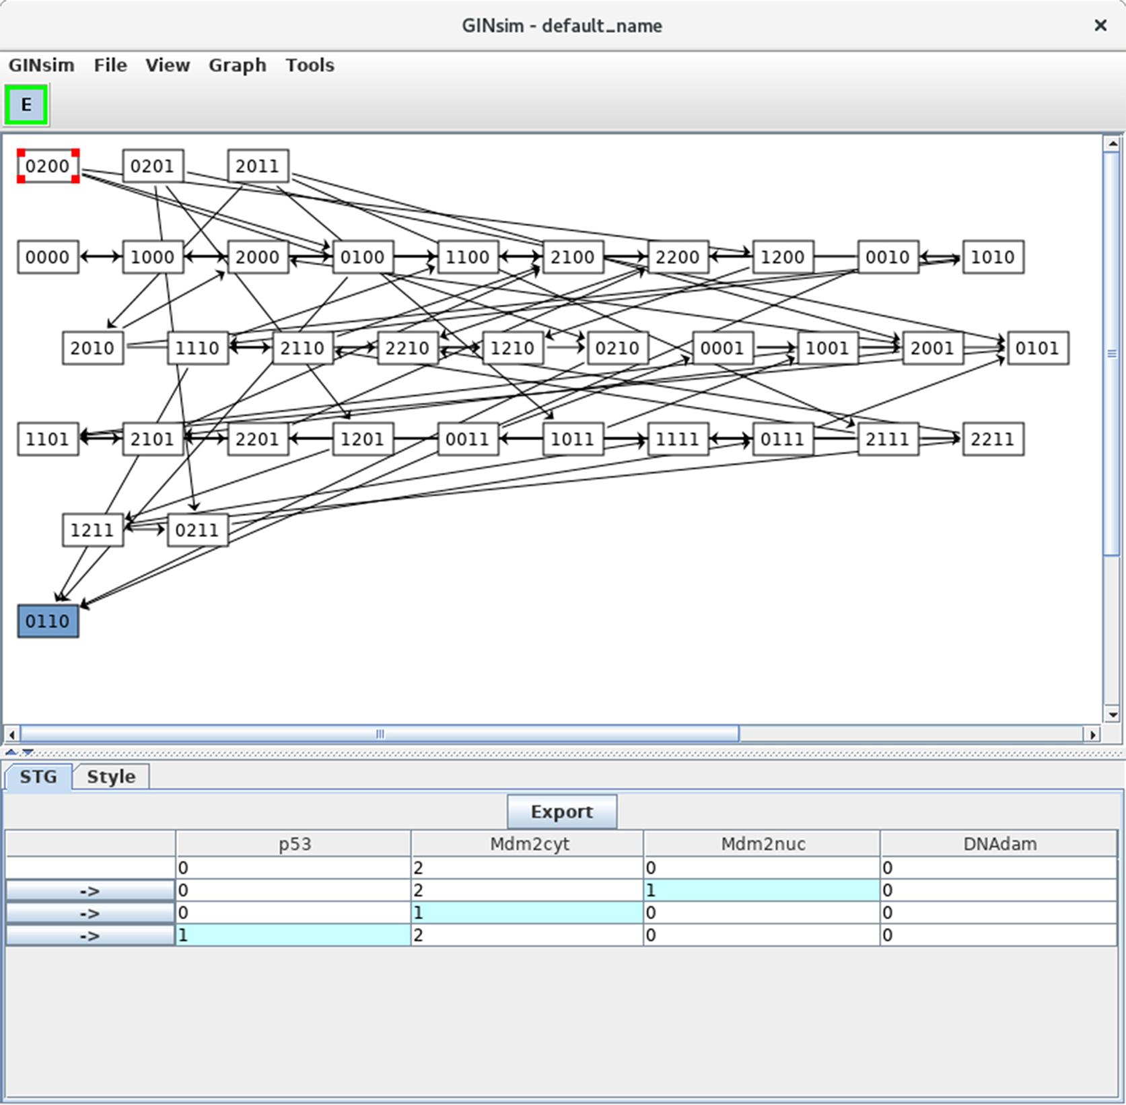Click the vertical scrollbar down arrow
Screen dimensions: 1126x1105
click(x=1112, y=715)
